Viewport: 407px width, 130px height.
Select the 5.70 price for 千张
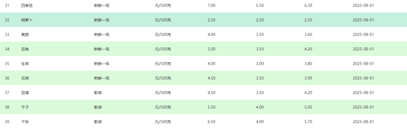308,122
